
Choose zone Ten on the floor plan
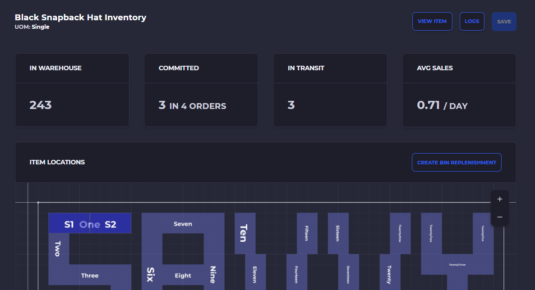244,233
